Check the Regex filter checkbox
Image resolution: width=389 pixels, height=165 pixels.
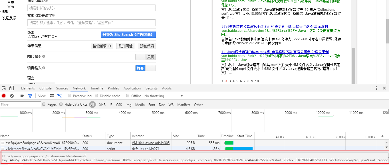pos(44,104)
